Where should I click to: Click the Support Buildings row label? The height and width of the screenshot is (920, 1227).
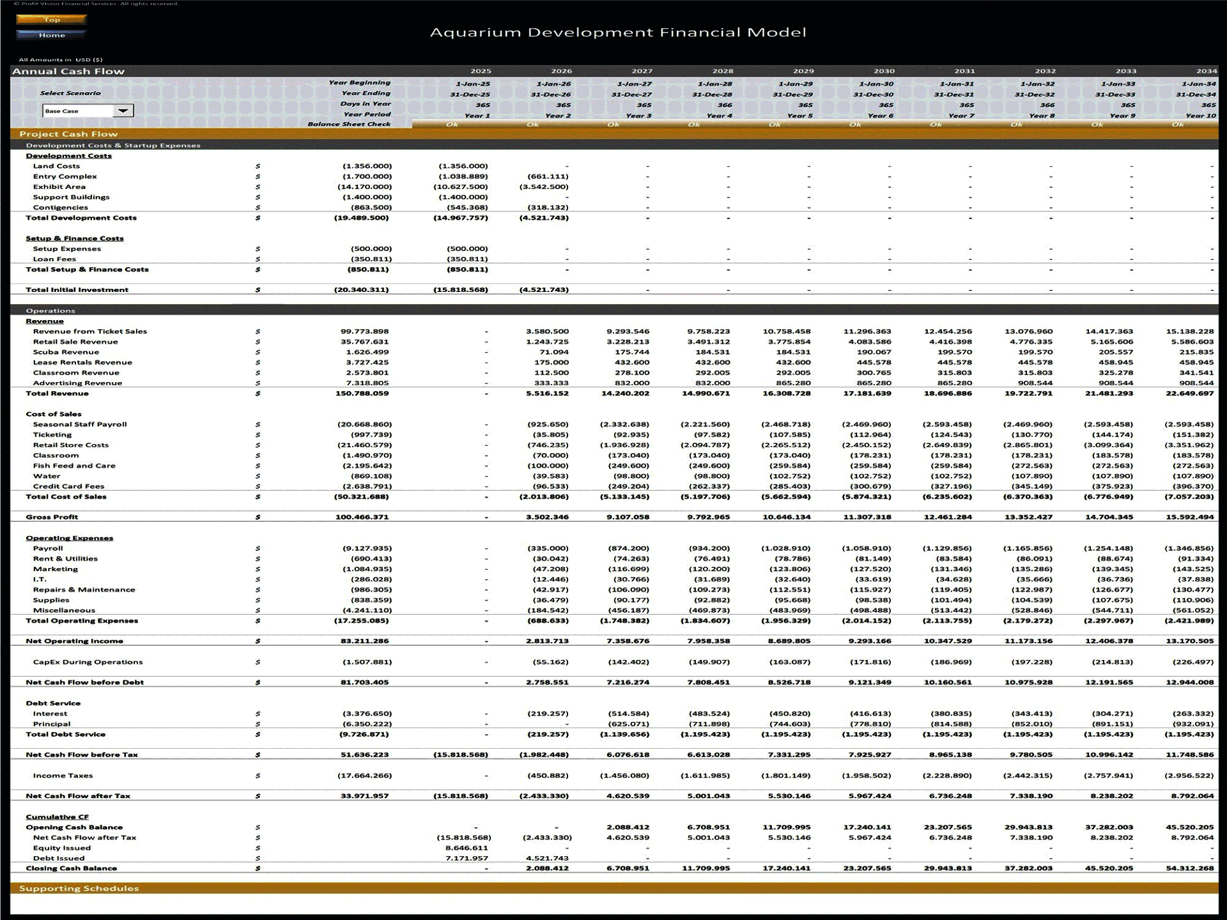pyautogui.click(x=71, y=197)
